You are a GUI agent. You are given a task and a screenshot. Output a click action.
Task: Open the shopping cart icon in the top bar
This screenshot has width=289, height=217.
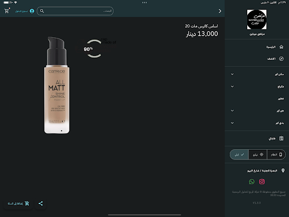[x=7, y=11]
